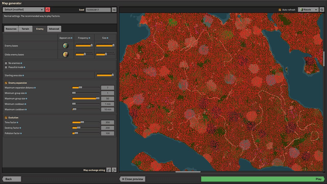Click the Time factor slider

86,122
